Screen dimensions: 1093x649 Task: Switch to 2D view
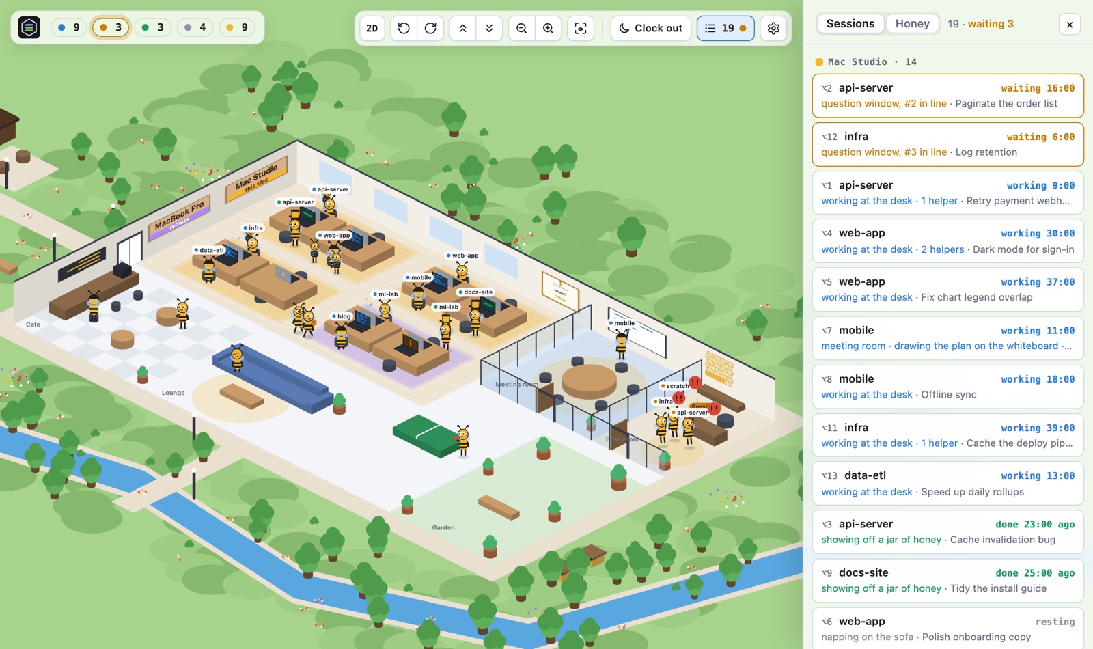point(372,28)
